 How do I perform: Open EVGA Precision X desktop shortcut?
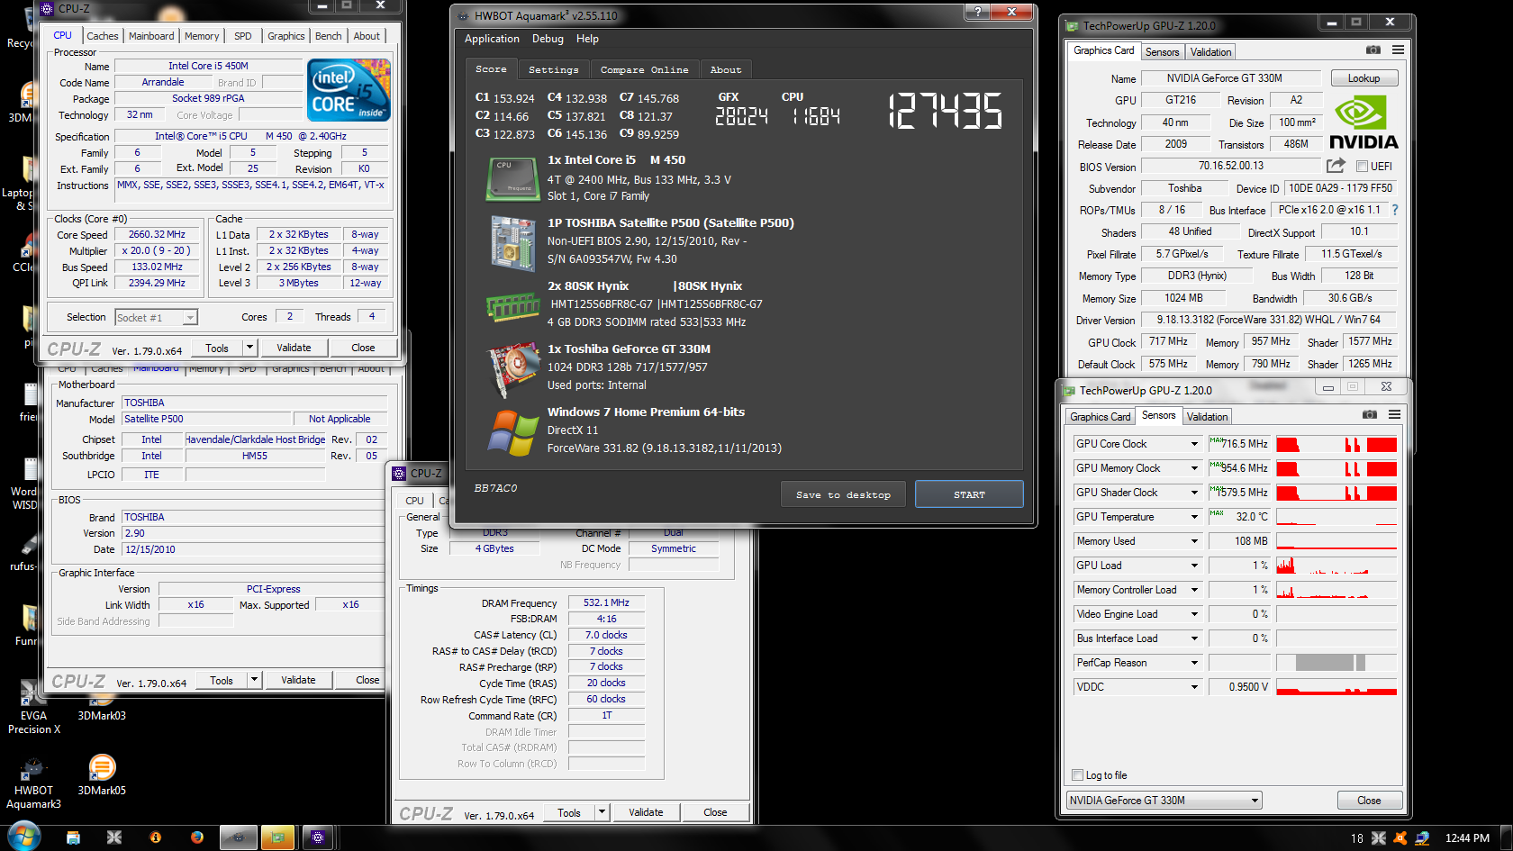(x=33, y=707)
